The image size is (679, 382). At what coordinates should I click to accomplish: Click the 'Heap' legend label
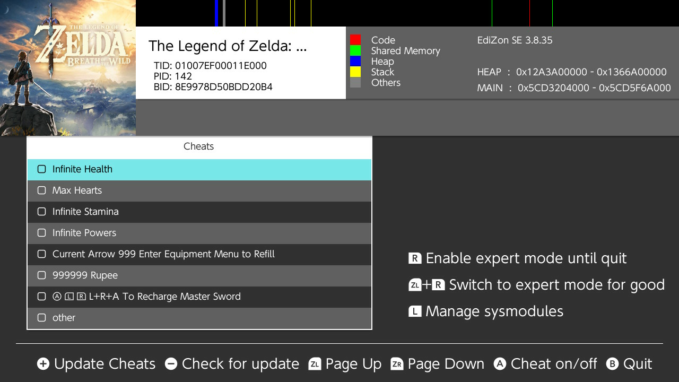[x=382, y=62]
